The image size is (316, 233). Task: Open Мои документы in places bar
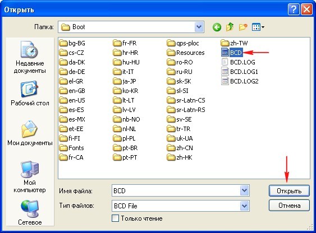(30, 133)
